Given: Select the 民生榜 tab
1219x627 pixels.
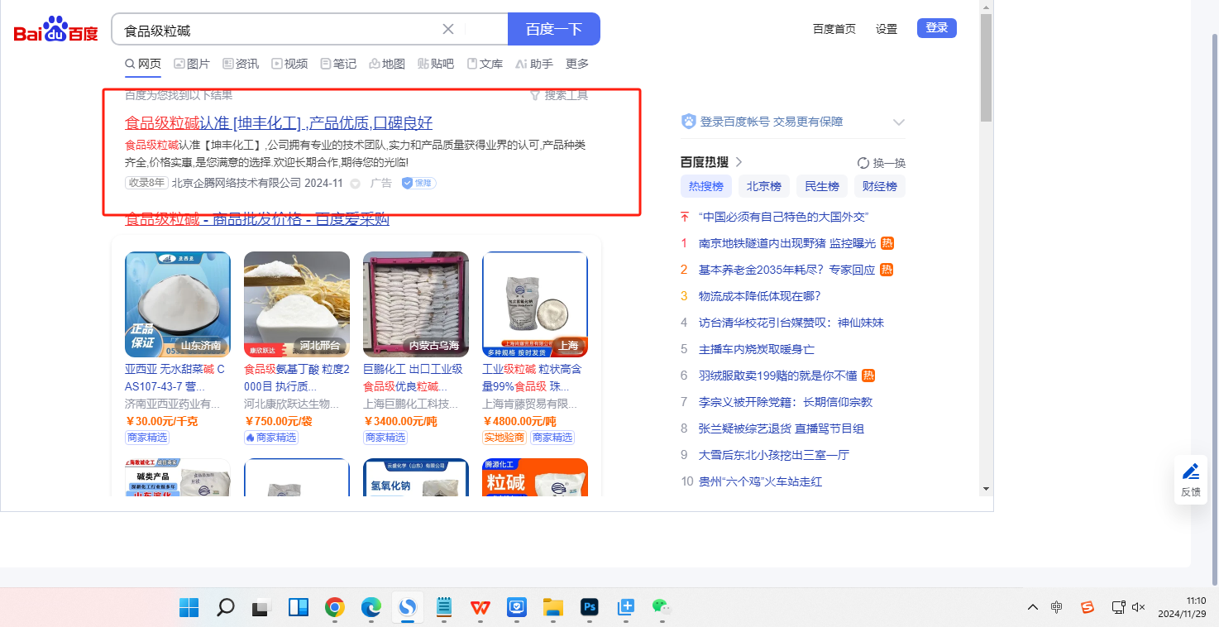Looking at the screenshot, I should (x=822, y=186).
